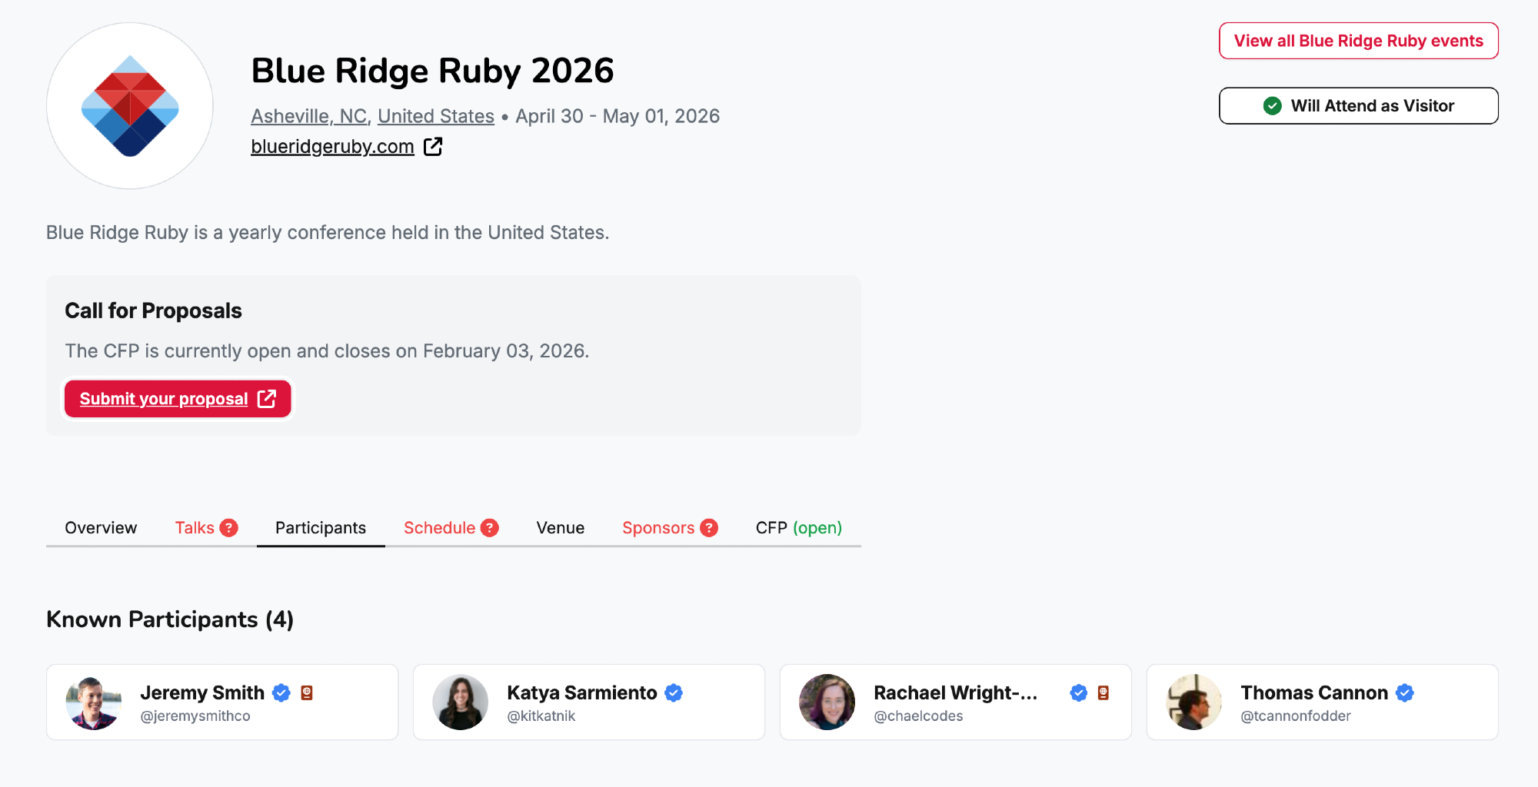
Task: Click the external link icon beside blueridgeruby.com
Action: (433, 146)
